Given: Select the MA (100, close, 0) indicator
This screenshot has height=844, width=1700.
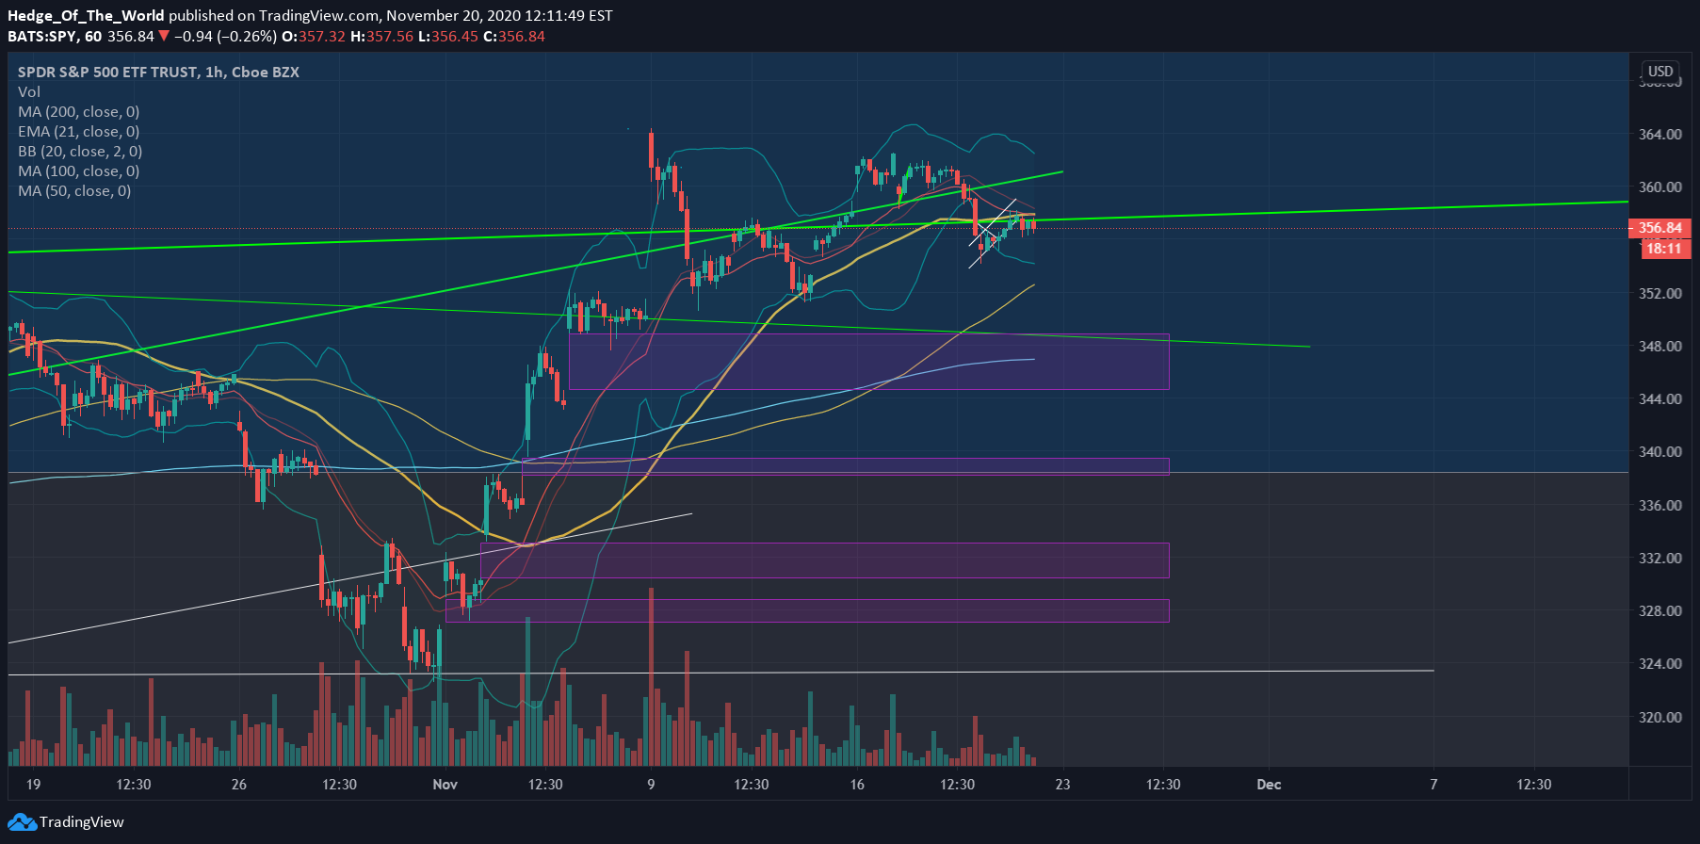Looking at the screenshot, I should click(78, 170).
